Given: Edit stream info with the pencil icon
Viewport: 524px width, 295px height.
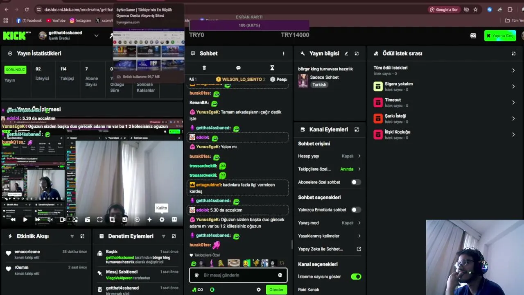Looking at the screenshot, I should [346, 53].
